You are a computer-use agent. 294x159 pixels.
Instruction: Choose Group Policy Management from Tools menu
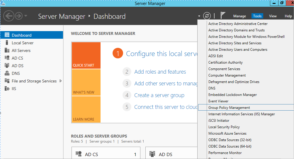[x=229, y=108]
